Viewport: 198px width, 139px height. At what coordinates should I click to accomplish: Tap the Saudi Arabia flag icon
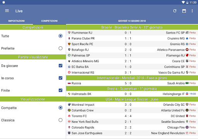[187, 83]
